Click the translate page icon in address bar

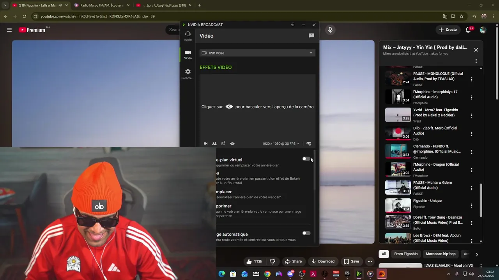[445, 16]
